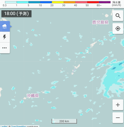Zoom out with the minus button

(118, 118)
